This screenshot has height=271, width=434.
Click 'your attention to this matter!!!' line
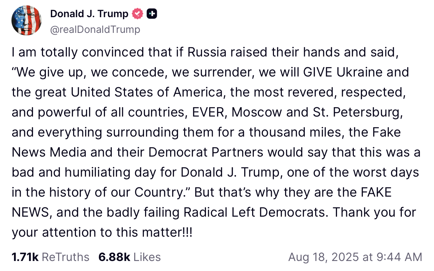(x=102, y=233)
